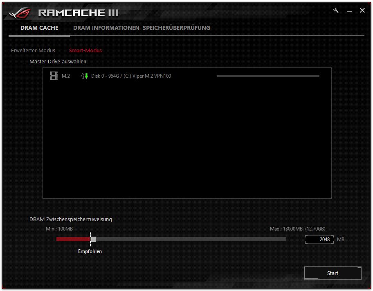Click the DRAM Zwischenspeicherzuweisung label

(71, 219)
